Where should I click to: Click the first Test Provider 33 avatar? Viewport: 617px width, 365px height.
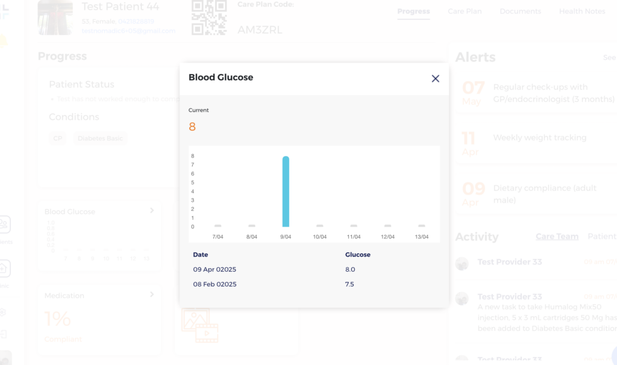(x=462, y=263)
